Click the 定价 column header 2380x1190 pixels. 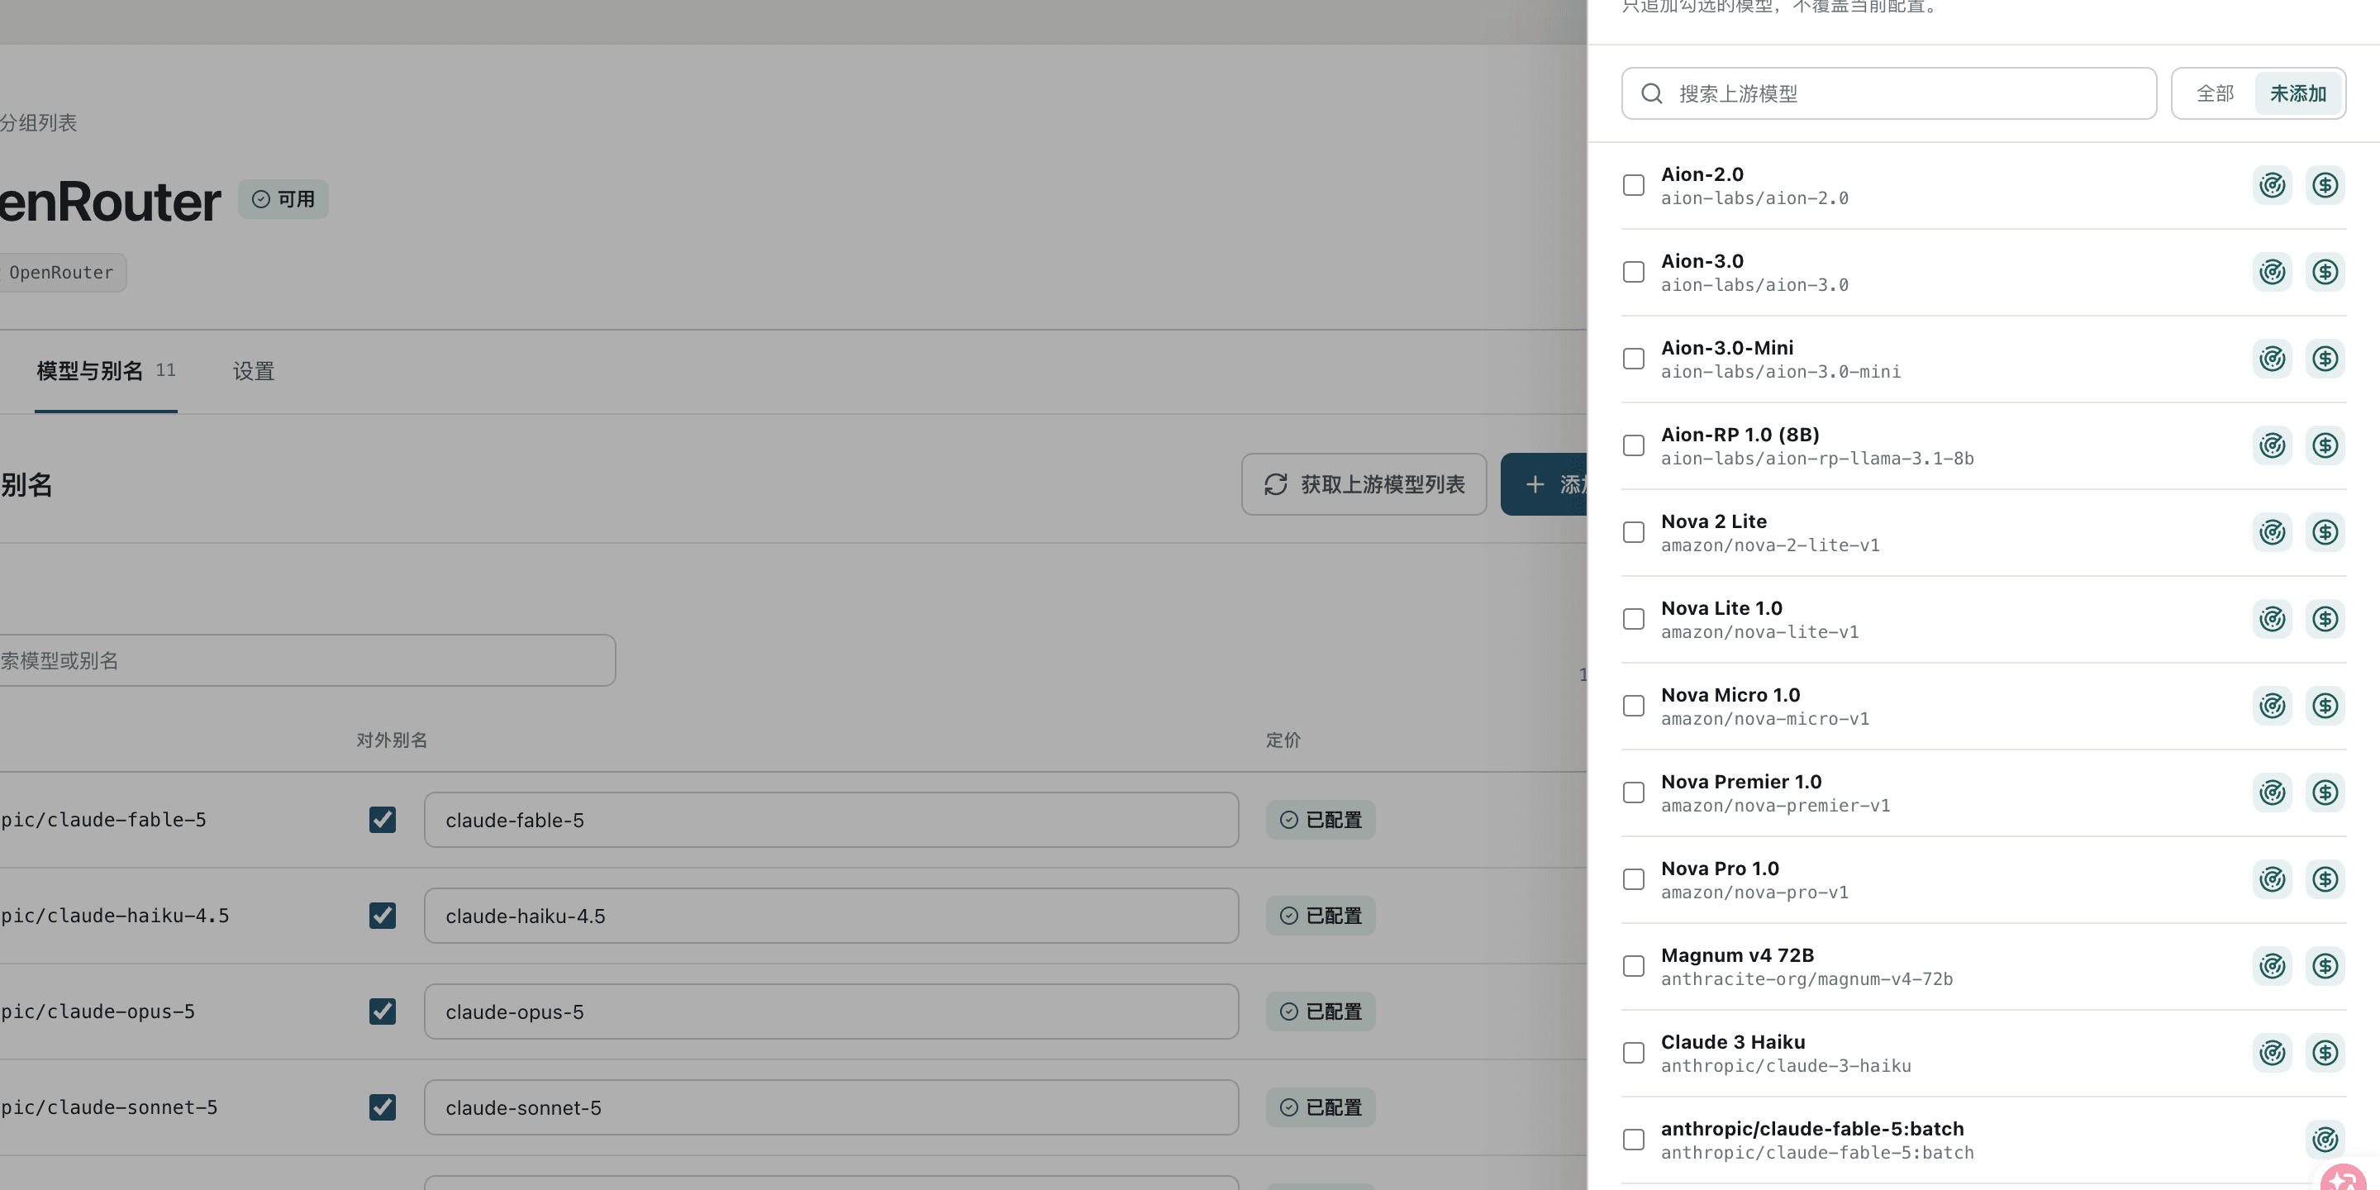coord(1283,740)
